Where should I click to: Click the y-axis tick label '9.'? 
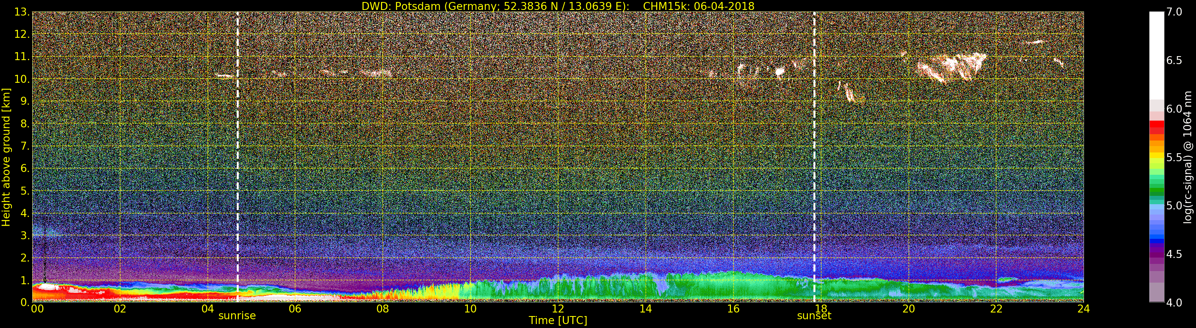coord(25,101)
